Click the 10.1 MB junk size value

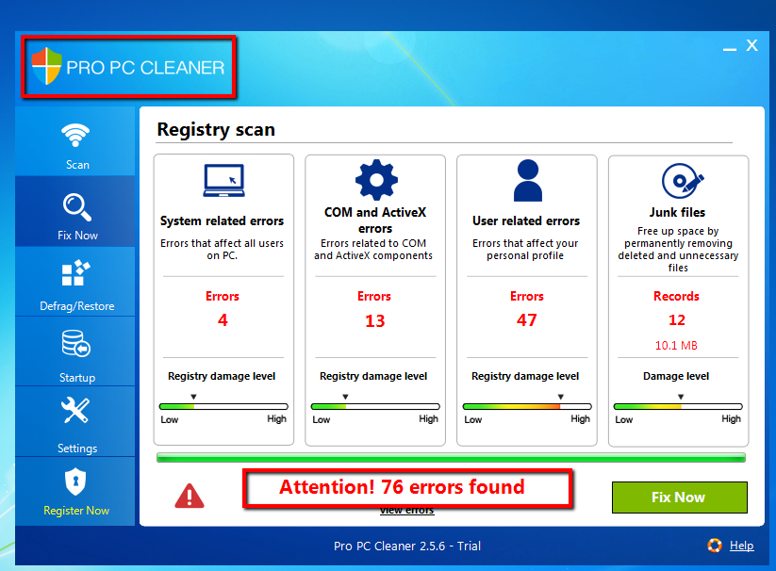pyautogui.click(x=676, y=346)
